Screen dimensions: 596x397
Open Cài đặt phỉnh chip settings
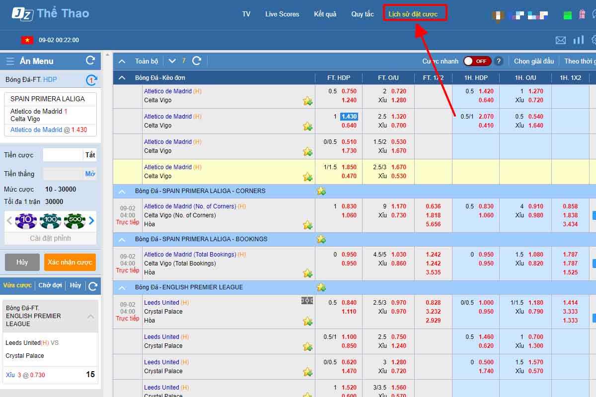(50, 238)
